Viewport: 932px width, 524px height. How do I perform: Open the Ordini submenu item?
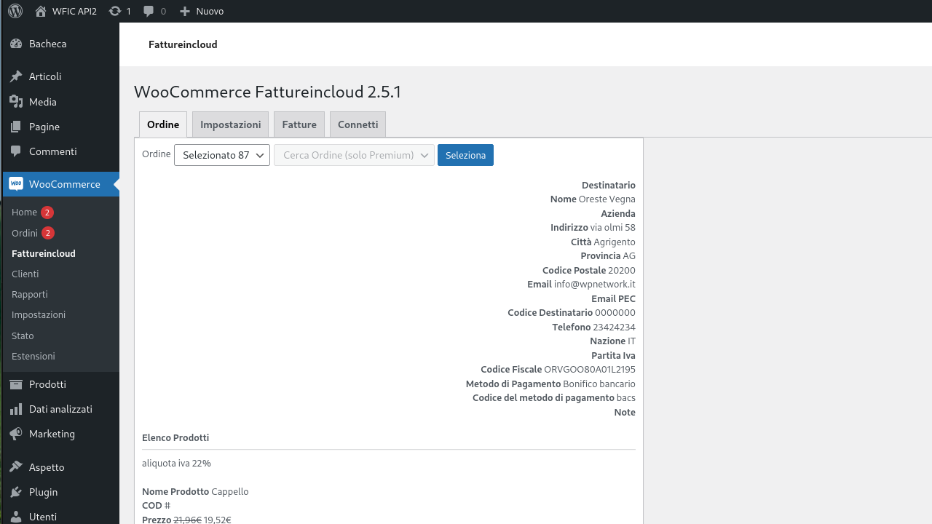25,233
